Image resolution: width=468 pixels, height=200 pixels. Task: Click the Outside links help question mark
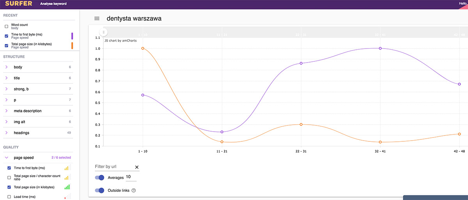point(134,190)
